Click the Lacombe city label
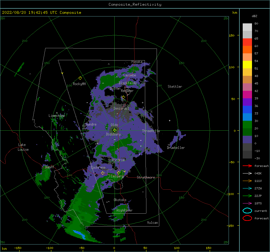Screen dimensions: 270x252 tap(130, 75)
